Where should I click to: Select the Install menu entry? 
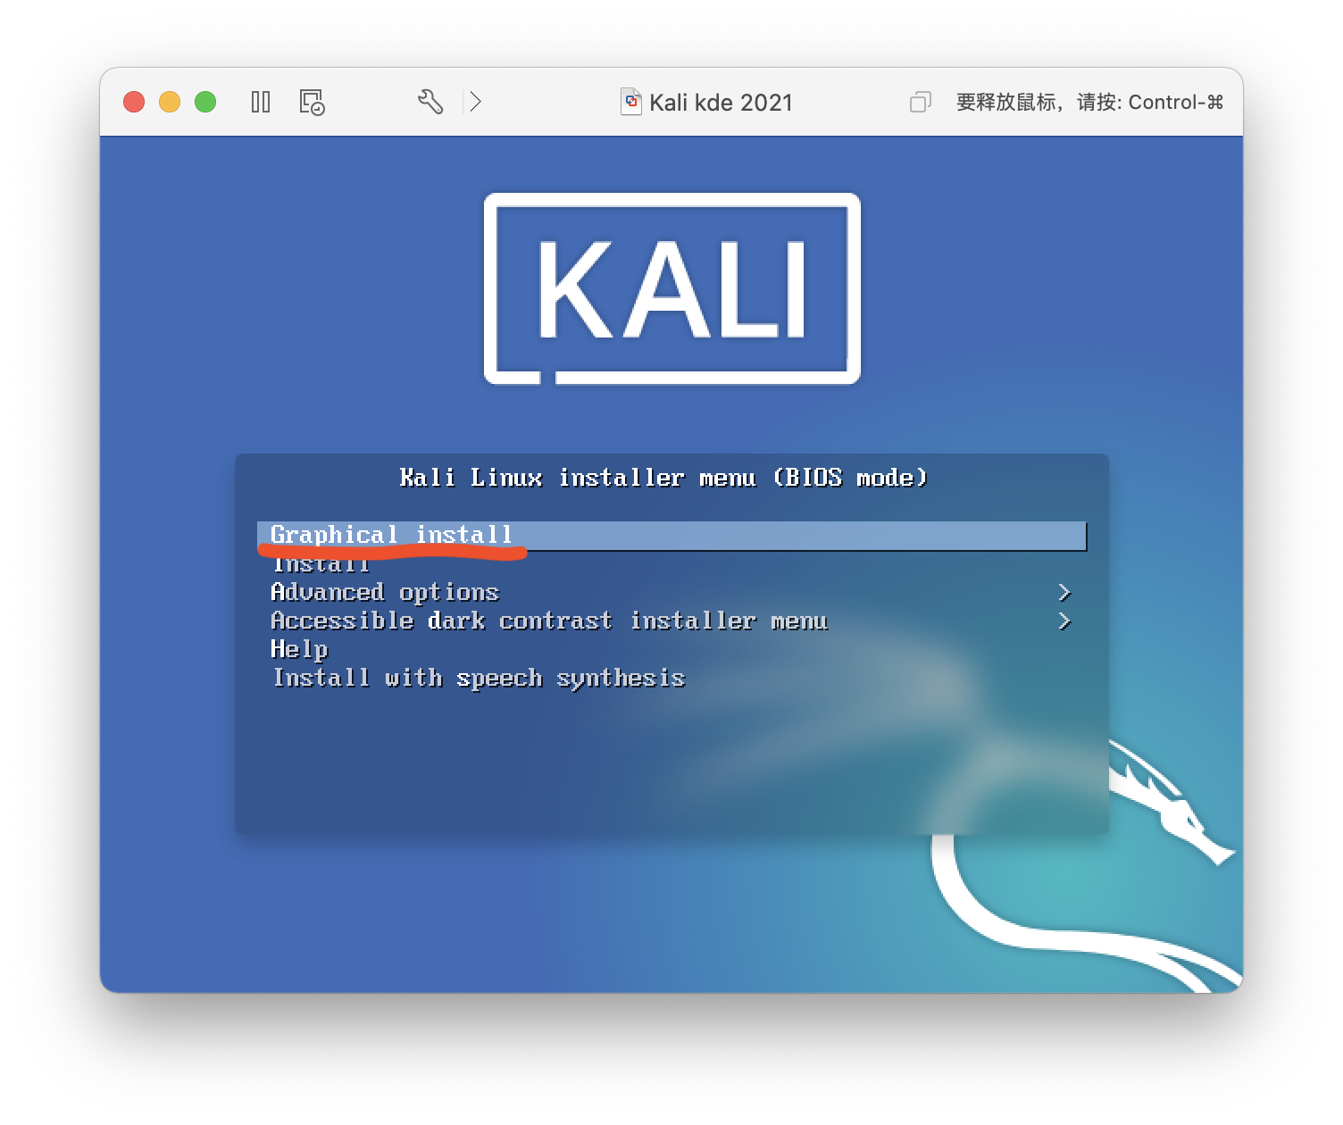click(x=321, y=564)
